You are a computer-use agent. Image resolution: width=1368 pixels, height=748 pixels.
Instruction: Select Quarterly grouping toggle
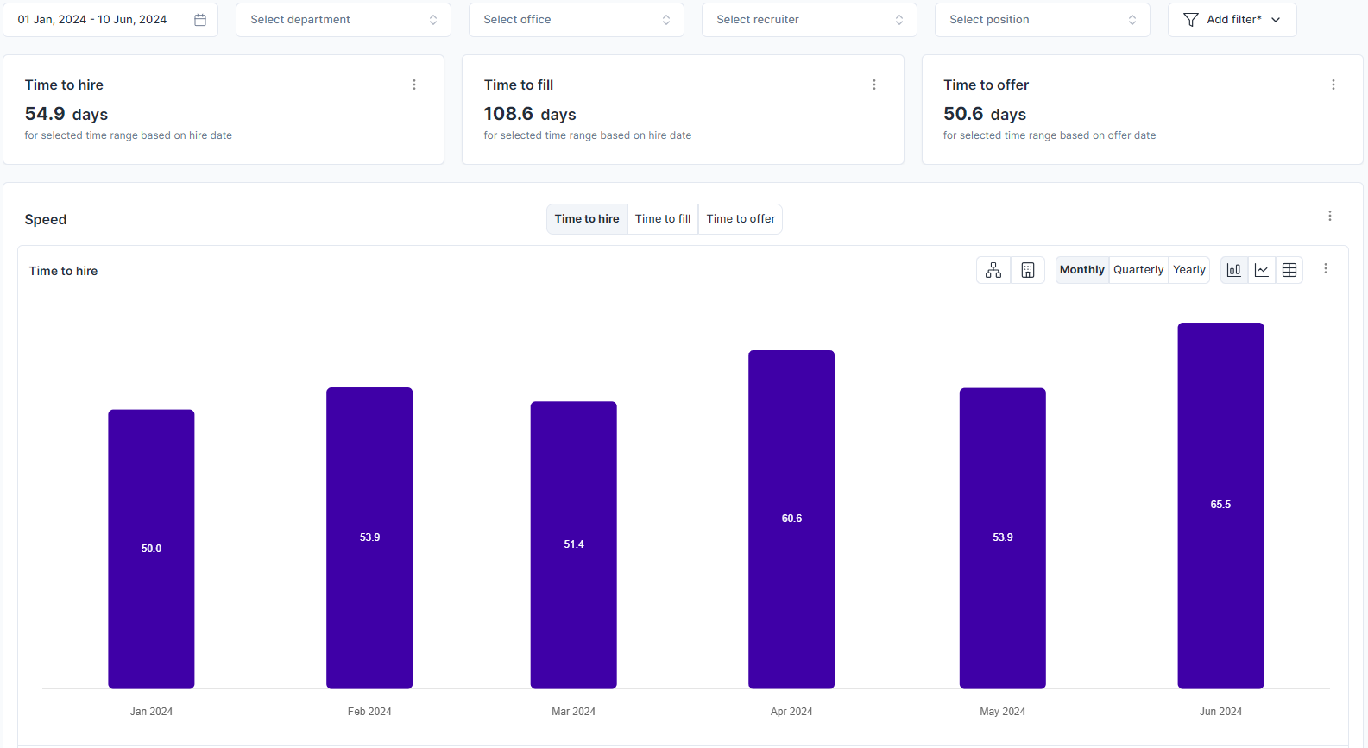[x=1138, y=270]
